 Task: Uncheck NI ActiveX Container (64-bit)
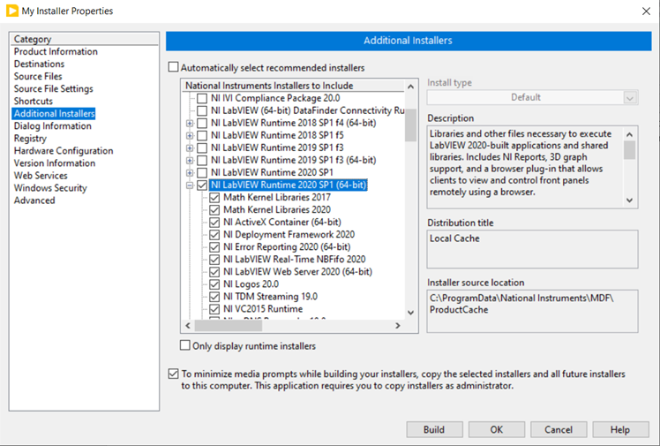click(214, 222)
